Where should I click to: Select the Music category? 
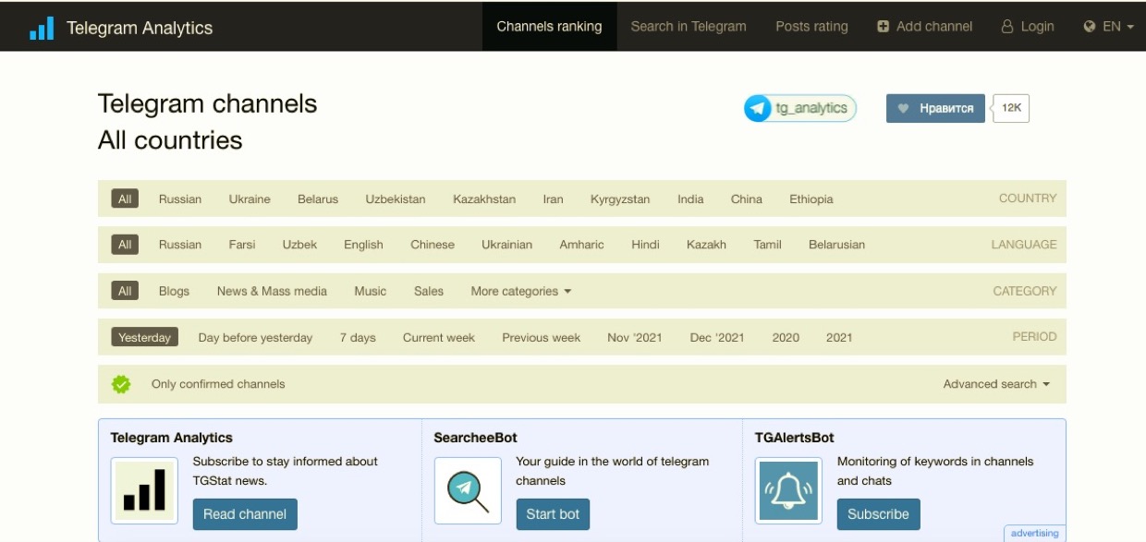click(370, 291)
